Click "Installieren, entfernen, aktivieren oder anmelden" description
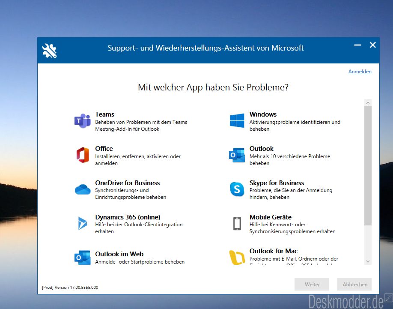This screenshot has width=393, height=309. coord(138,160)
